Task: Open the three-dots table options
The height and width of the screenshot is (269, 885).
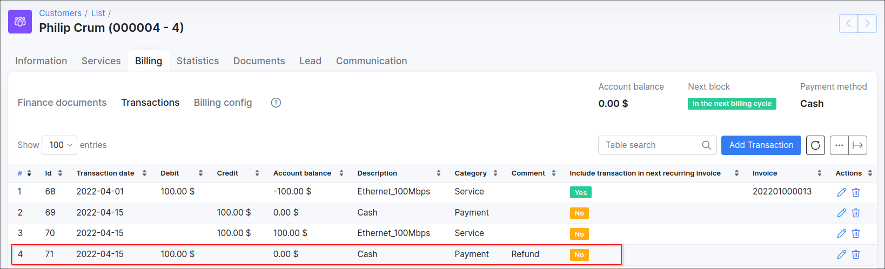Action: pos(839,145)
